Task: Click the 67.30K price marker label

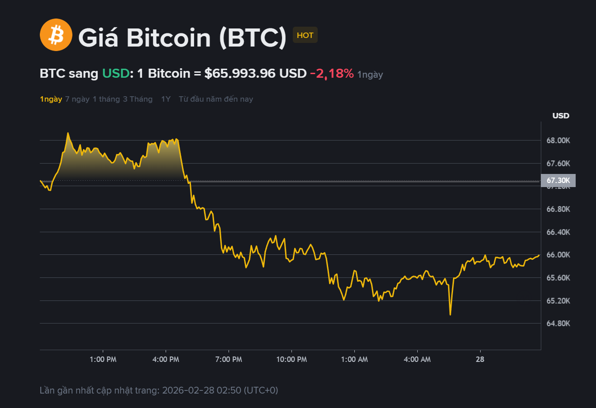Action: coord(558,180)
